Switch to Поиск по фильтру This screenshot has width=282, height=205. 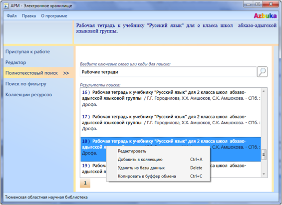click(x=26, y=84)
